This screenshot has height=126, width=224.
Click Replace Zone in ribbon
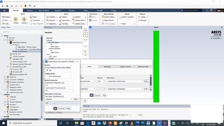(x=79, y=24)
